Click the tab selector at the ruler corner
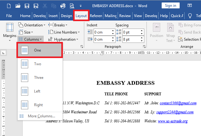 tap(3, 53)
